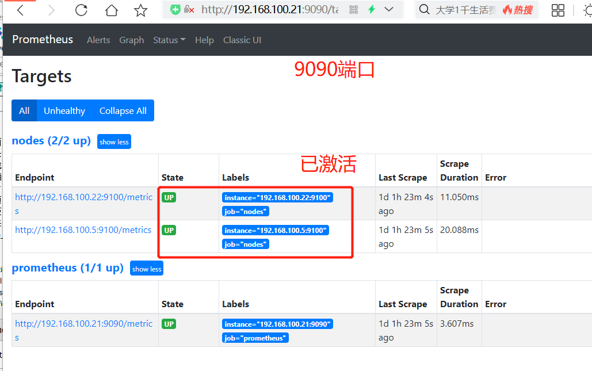Select the All targets filter

coord(24,110)
